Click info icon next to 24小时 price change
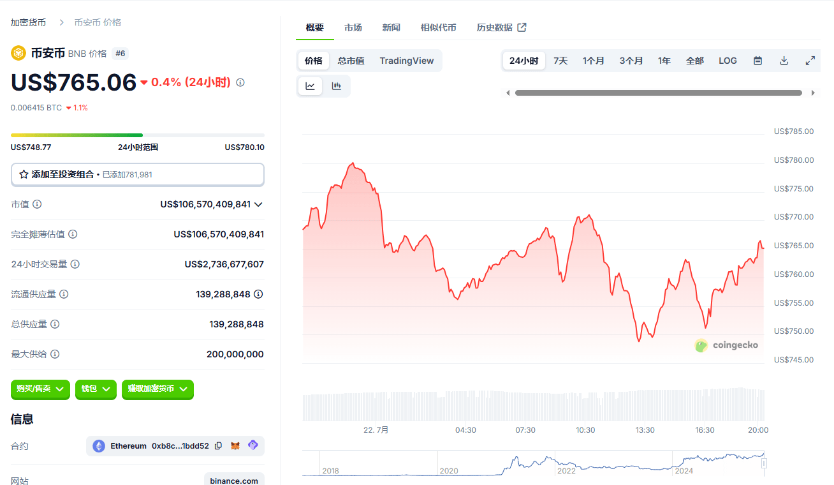Image resolution: width=834 pixels, height=485 pixels. 240,82
